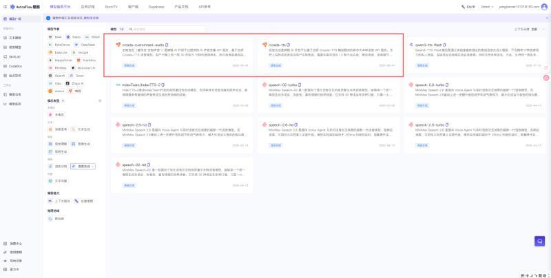Open the user avatar menu
The image size is (551, 278).
click(x=544, y=7)
